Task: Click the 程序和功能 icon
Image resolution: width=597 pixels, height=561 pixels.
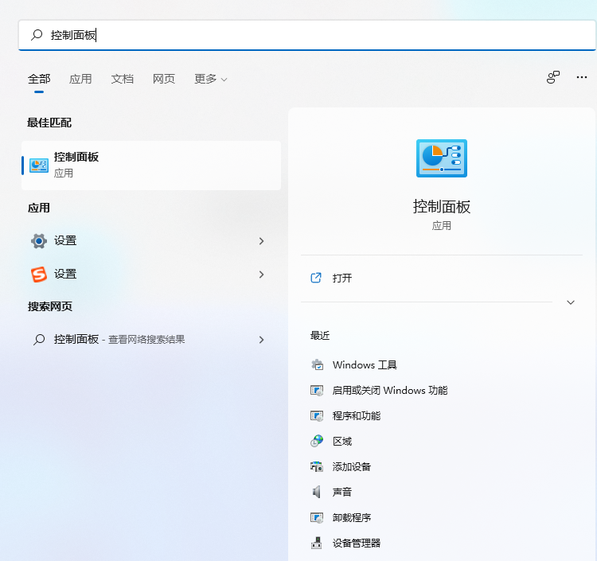Action: (x=317, y=416)
